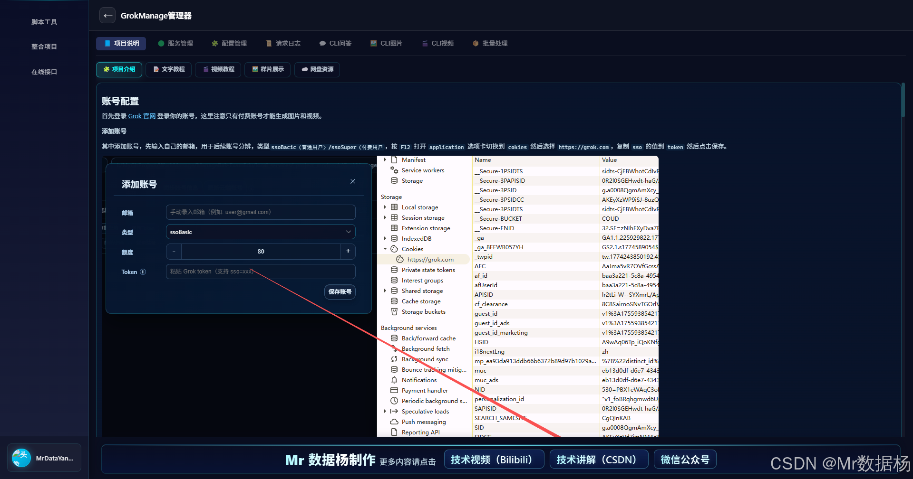Viewport: 913px width, 479px height.
Task: Follow the Grok 官网 link
Action: (142, 116)
